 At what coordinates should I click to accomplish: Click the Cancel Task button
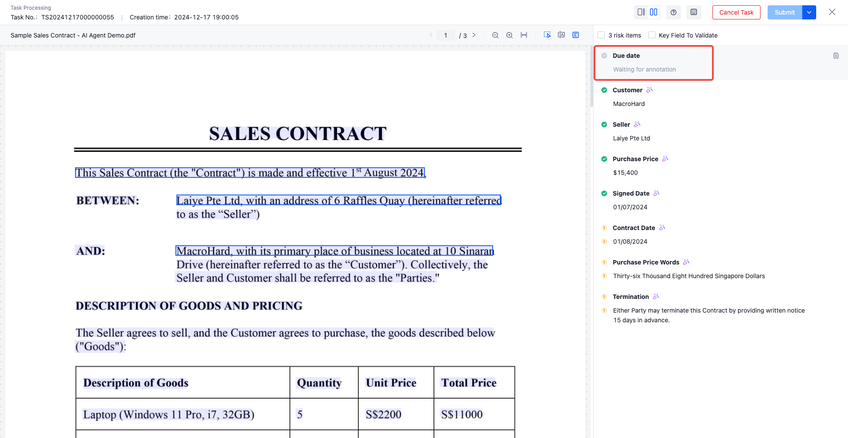click(736, 12)
